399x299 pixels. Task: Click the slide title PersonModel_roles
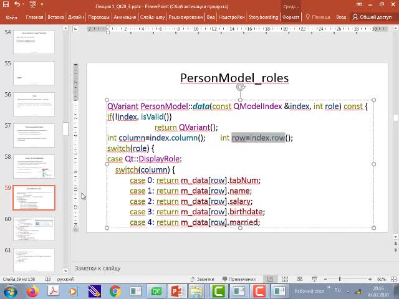coord(234,78)
